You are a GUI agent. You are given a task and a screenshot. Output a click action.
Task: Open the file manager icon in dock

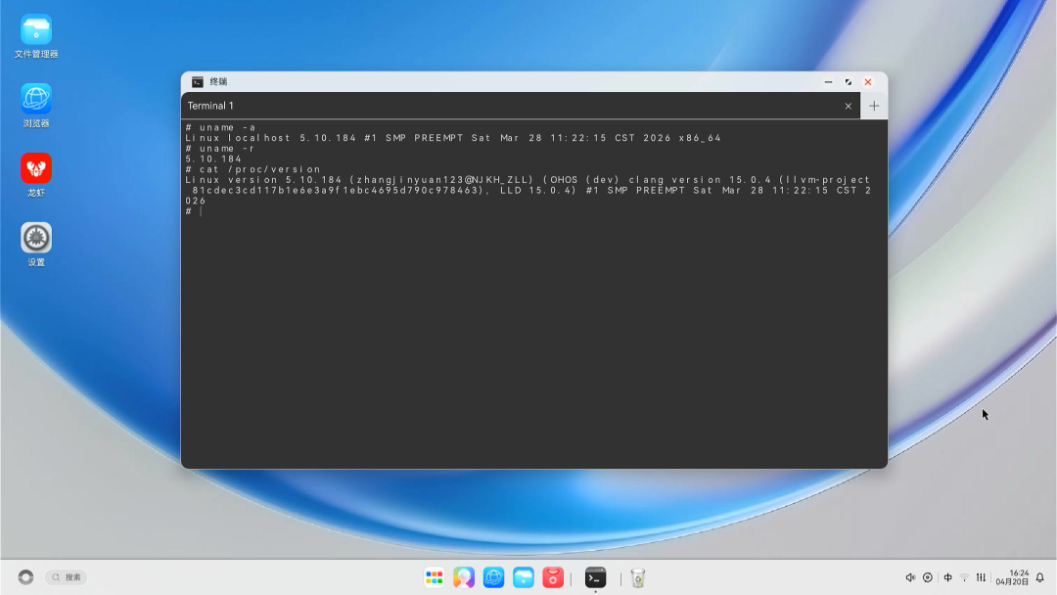[x=523, y=577]
